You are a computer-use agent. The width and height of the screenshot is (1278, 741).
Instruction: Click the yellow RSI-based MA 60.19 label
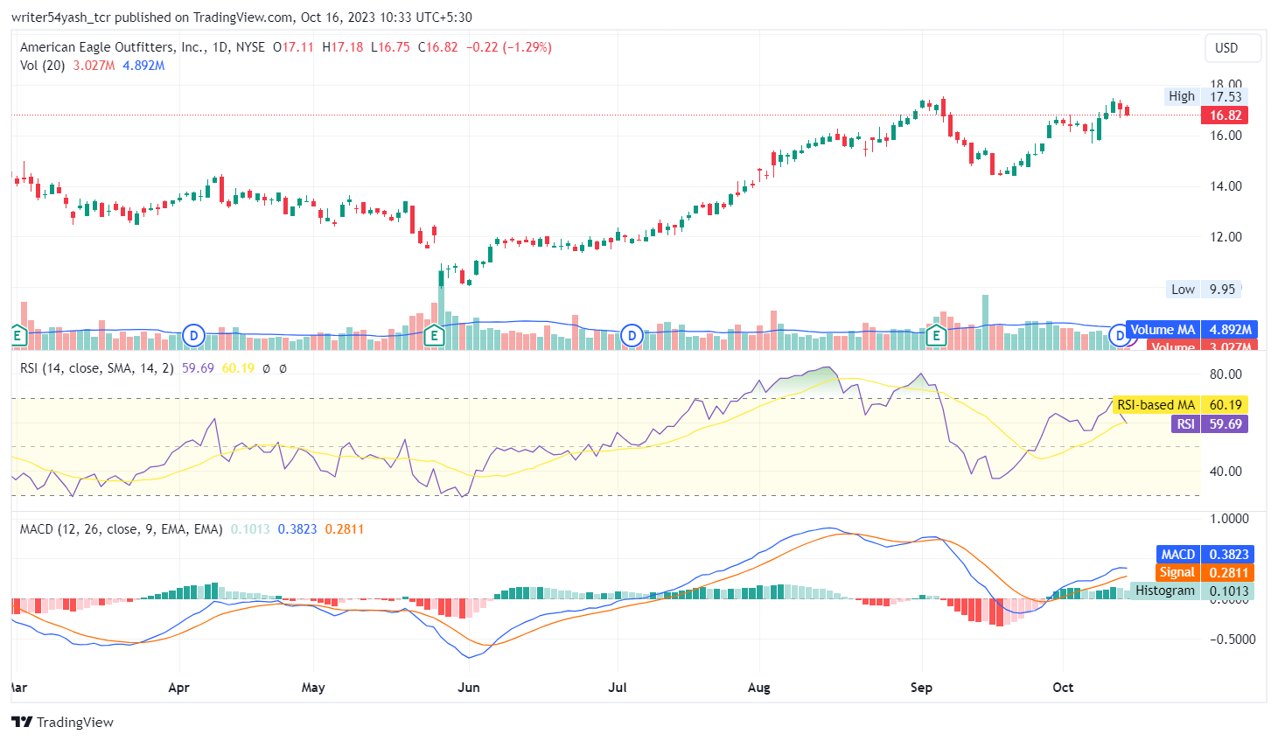(1180, 404)
